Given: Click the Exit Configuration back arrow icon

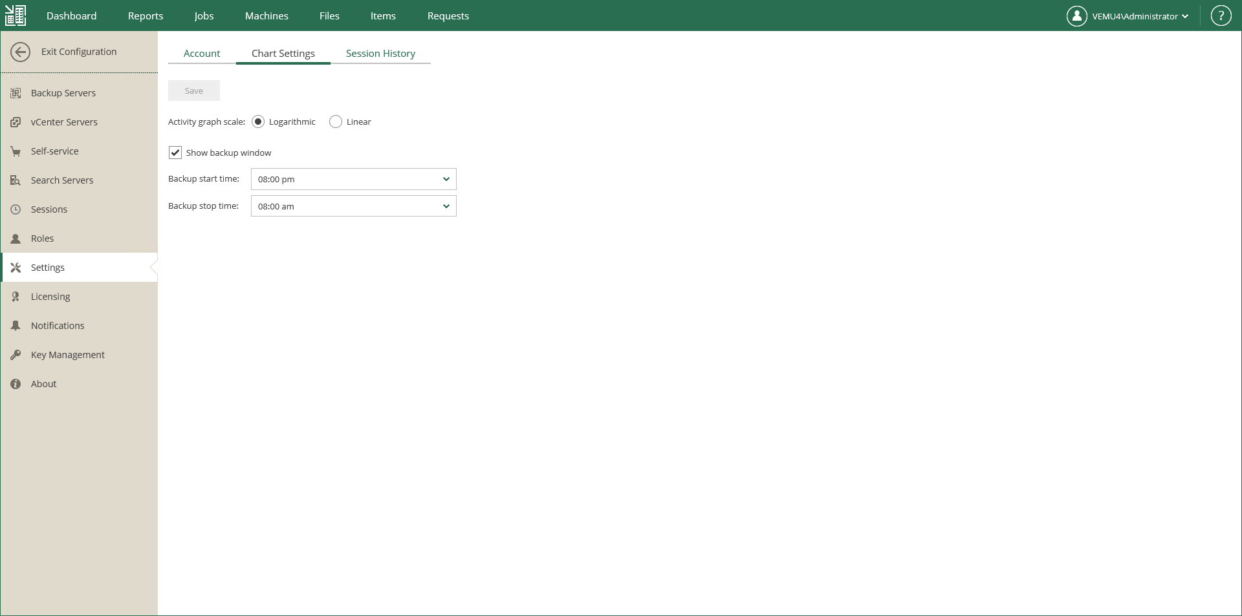Looking at the screenshot, I should (x=20, y=52).
